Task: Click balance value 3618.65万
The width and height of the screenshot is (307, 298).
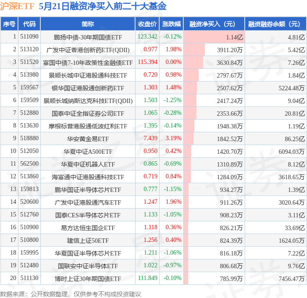Action: (292, 177)
